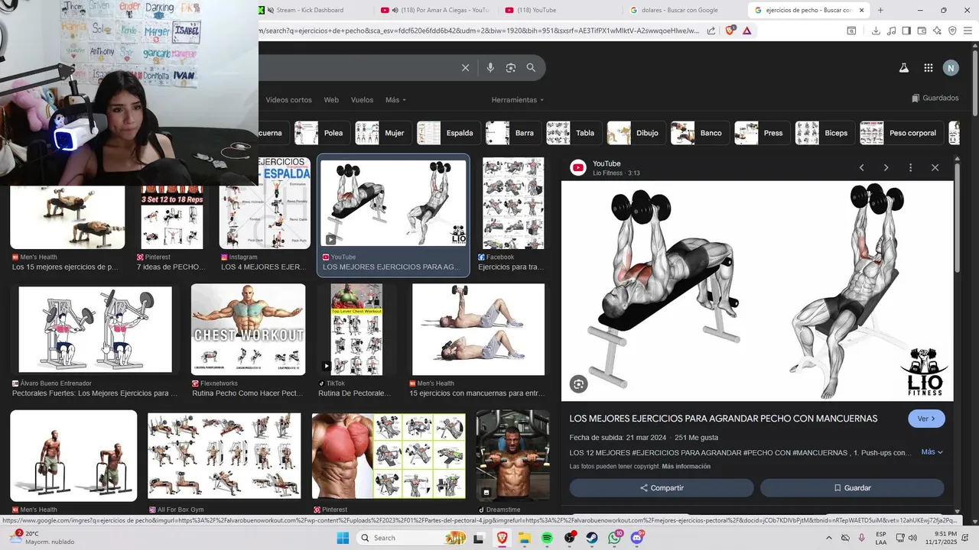The width and height of the screenshot is (979, 550).
Task: Click the 'Más información' copyright link
Action: (686, 467)
